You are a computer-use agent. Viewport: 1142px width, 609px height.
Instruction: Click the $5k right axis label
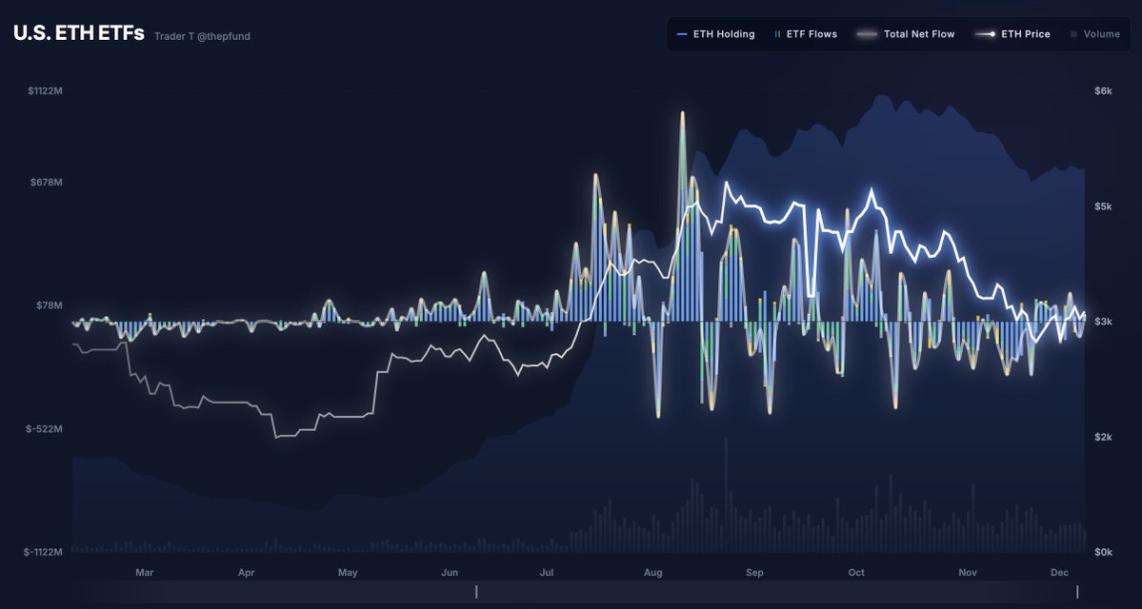point(1103,206)
